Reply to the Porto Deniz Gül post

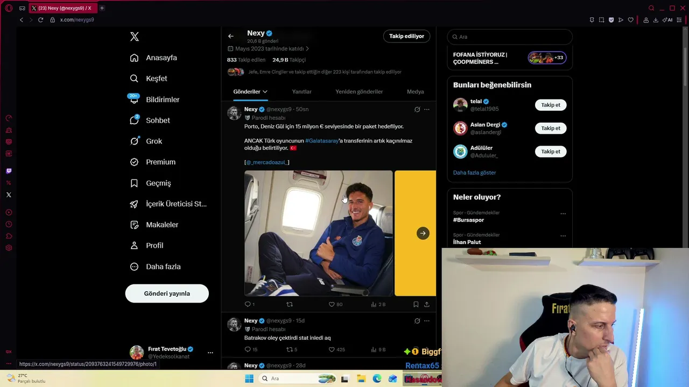click(248, 304)
